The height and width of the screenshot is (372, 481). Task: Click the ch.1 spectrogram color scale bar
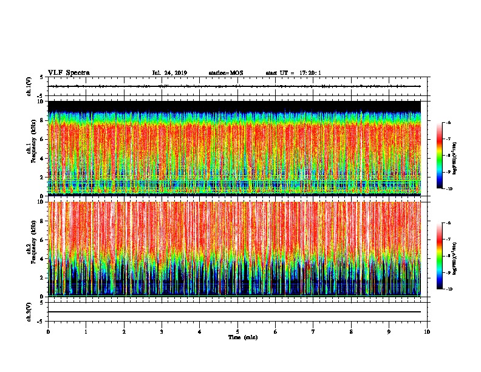tap(439, 156)
